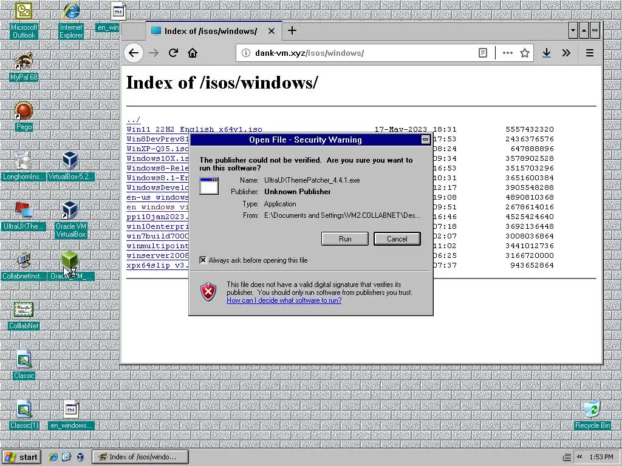Uncheck Always ask before opening this file
Image resolution: width=622 pixels, height=466 pixels.
point(203,260)
